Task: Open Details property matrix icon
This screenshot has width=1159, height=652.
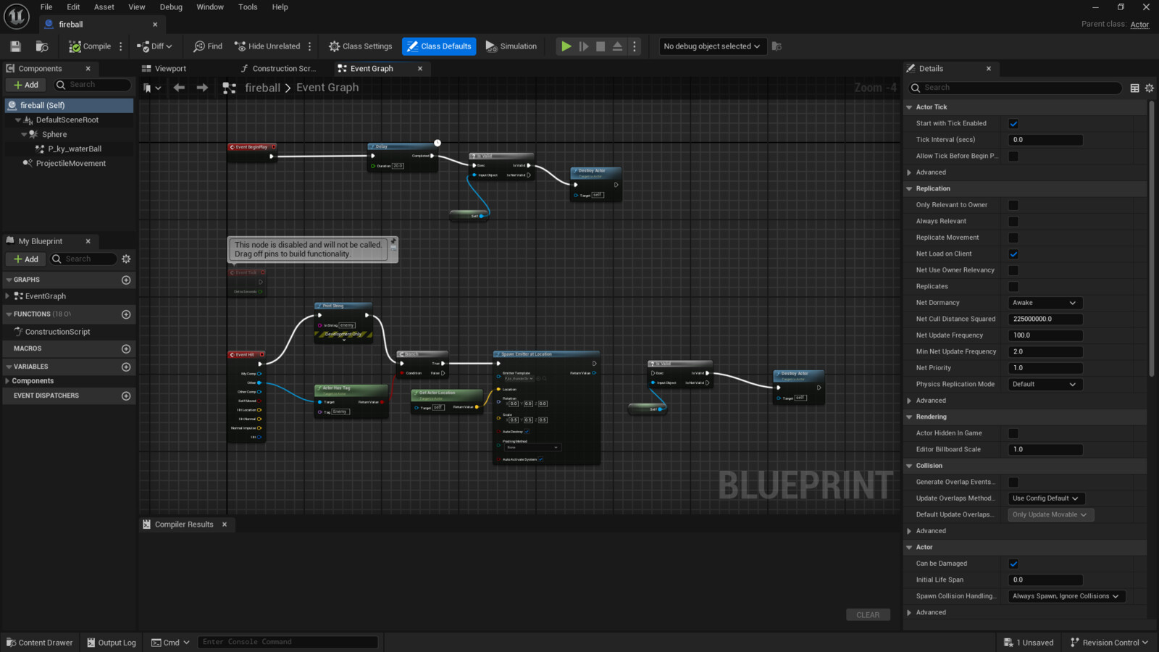Action: pos(1135,88)
